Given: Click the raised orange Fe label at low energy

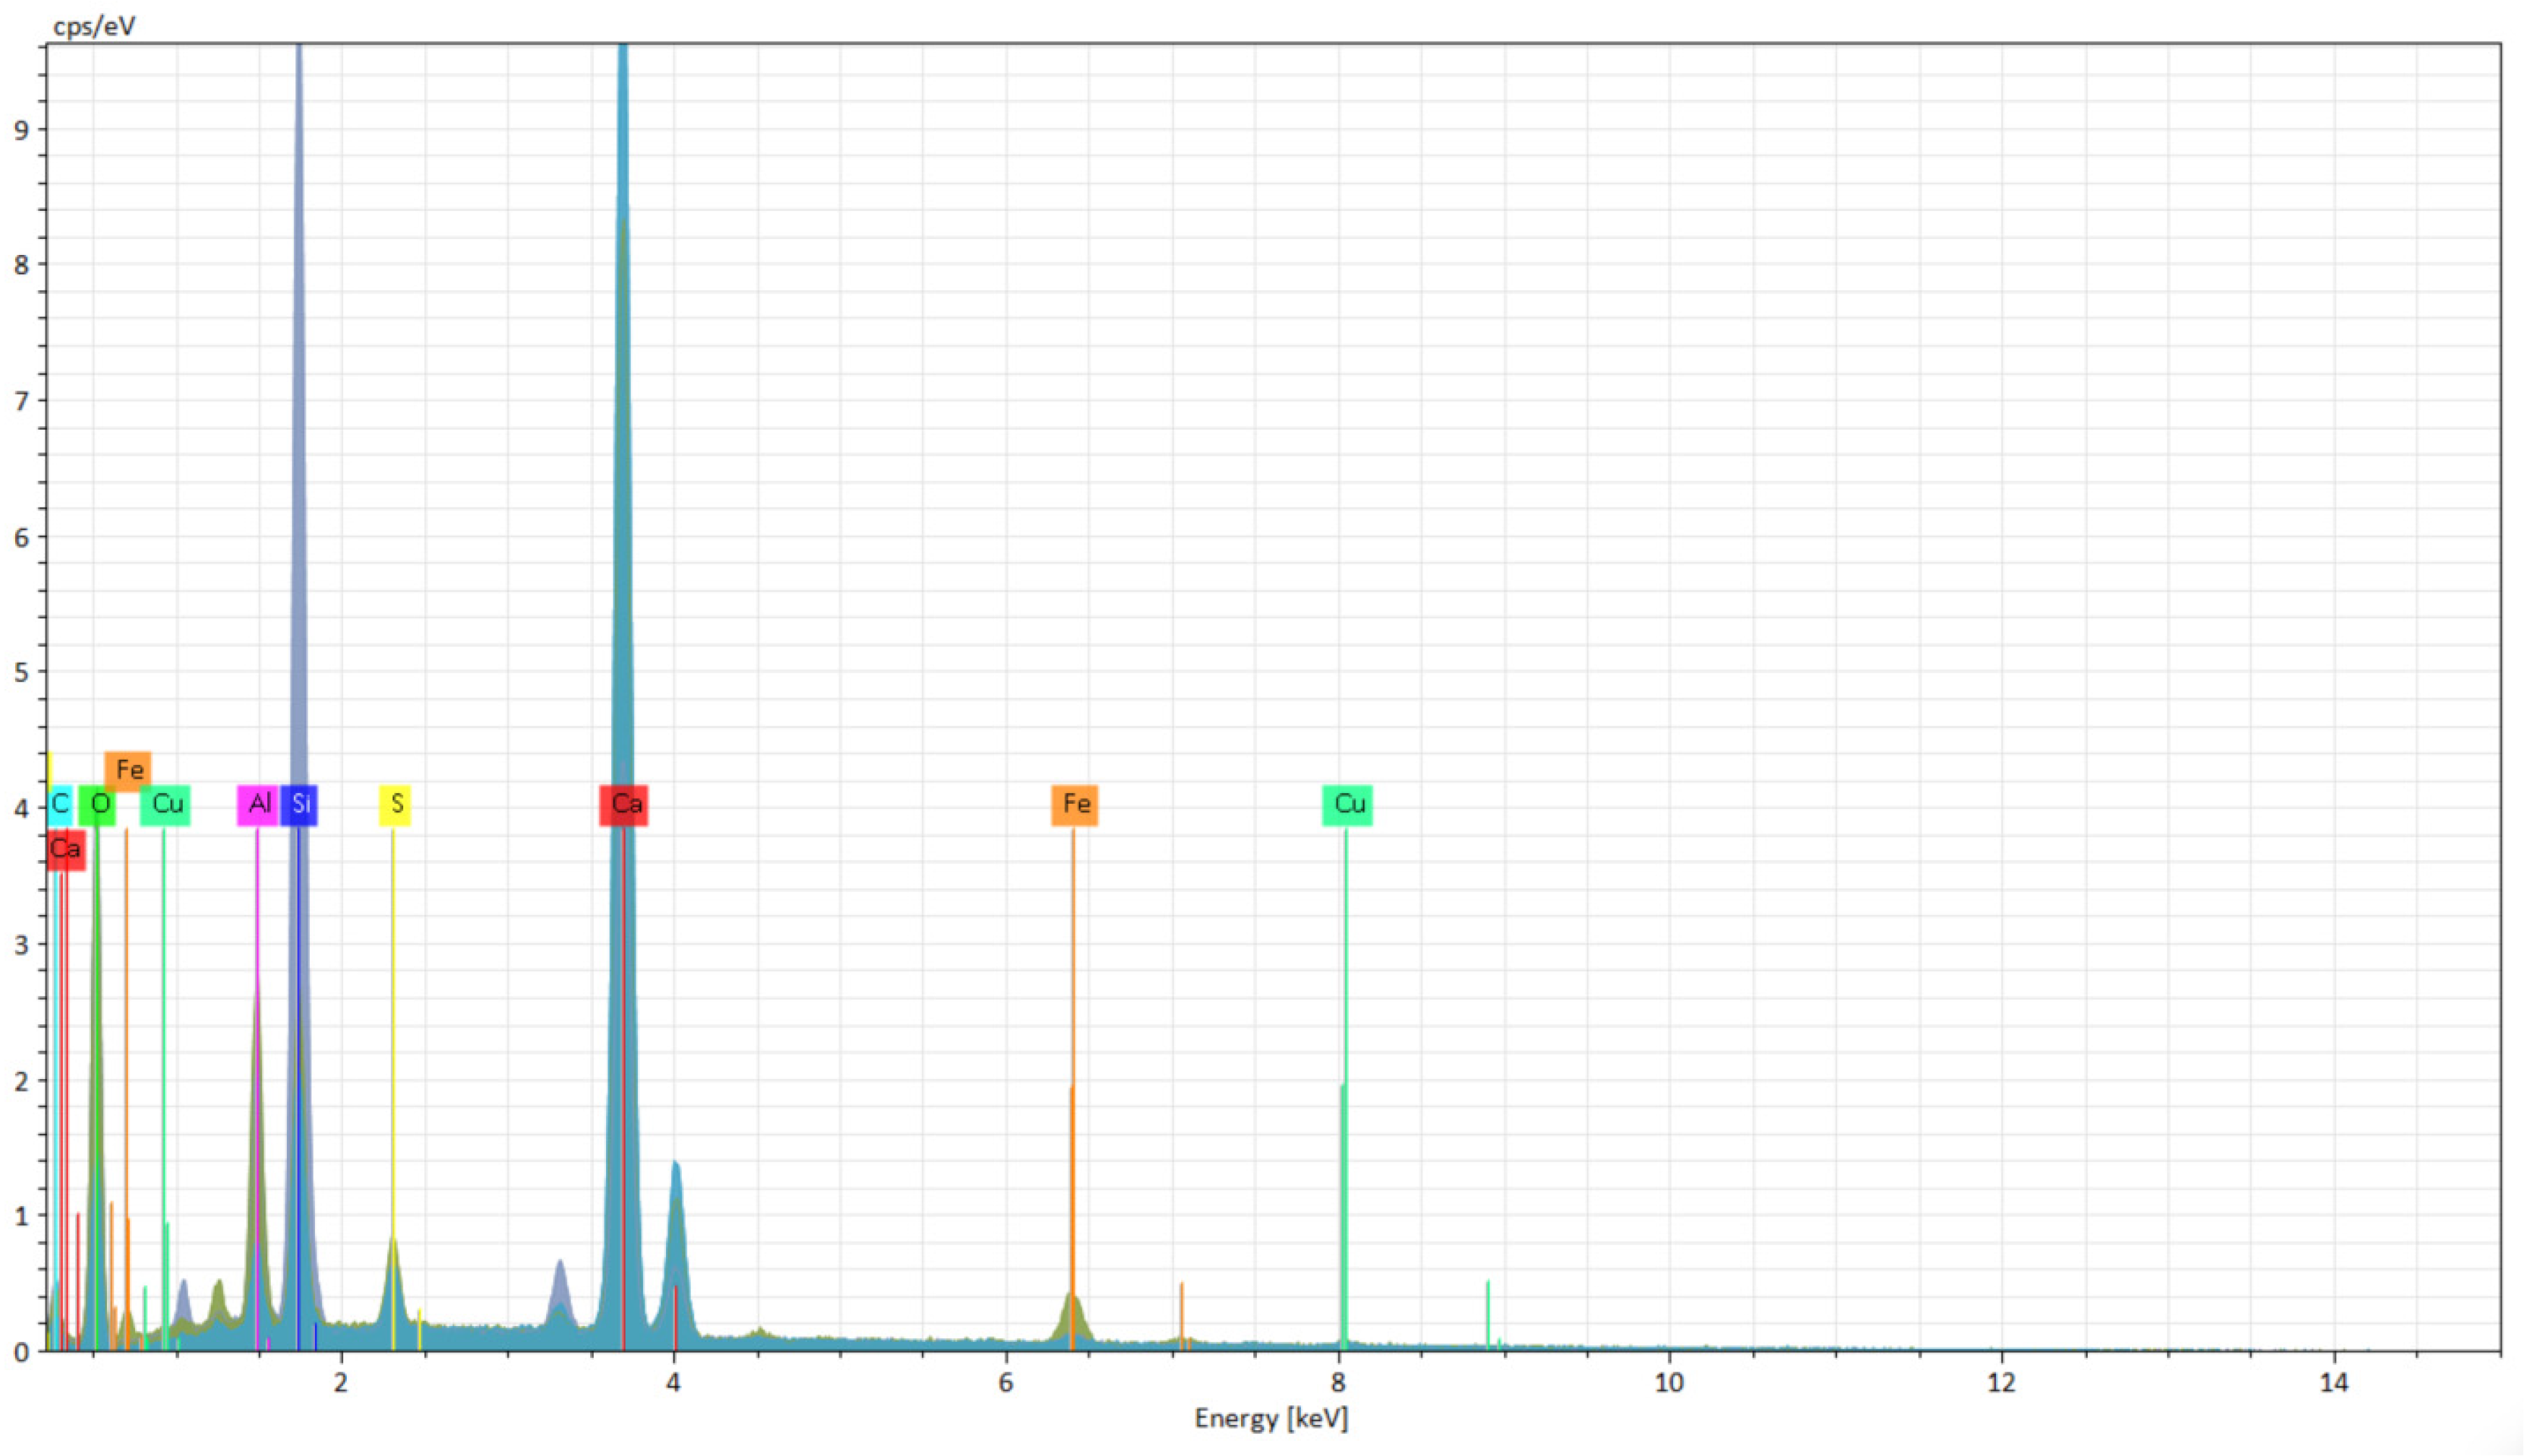Looking at the screenshot, I should 128,770.
